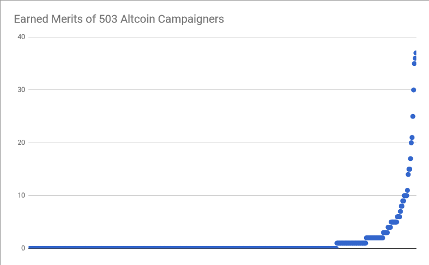Select the 10 y-axis label
The width and height of the screenshot is (429, 265).
click(x=21, y=195)
